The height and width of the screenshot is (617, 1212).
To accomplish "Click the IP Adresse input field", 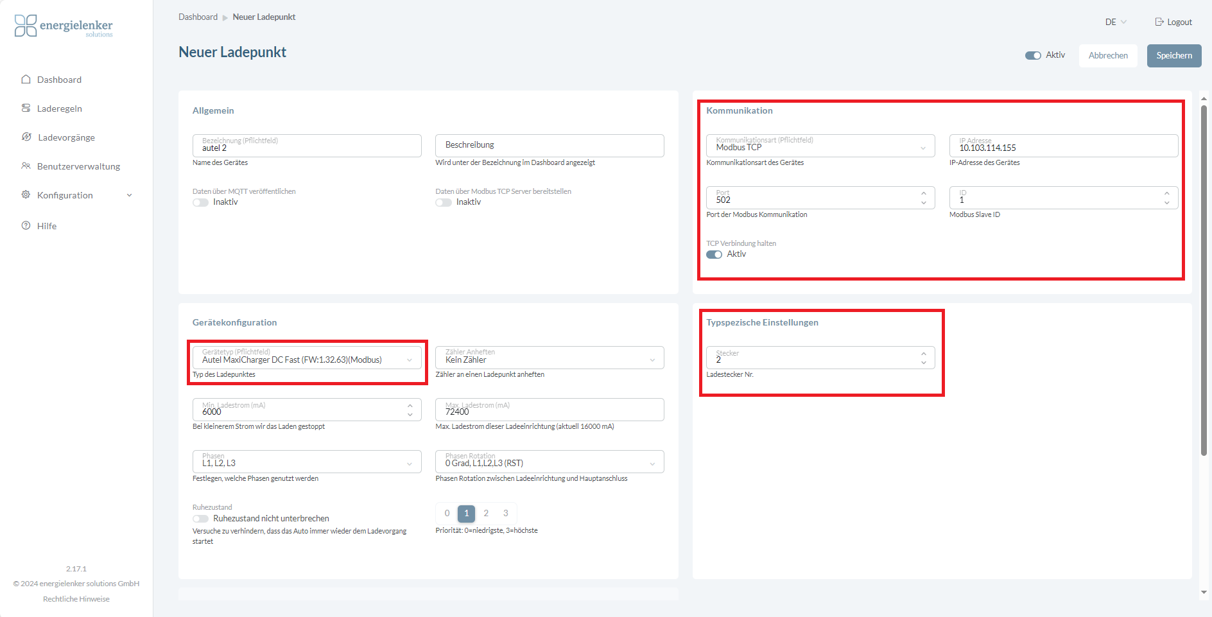I will 1063,146.
